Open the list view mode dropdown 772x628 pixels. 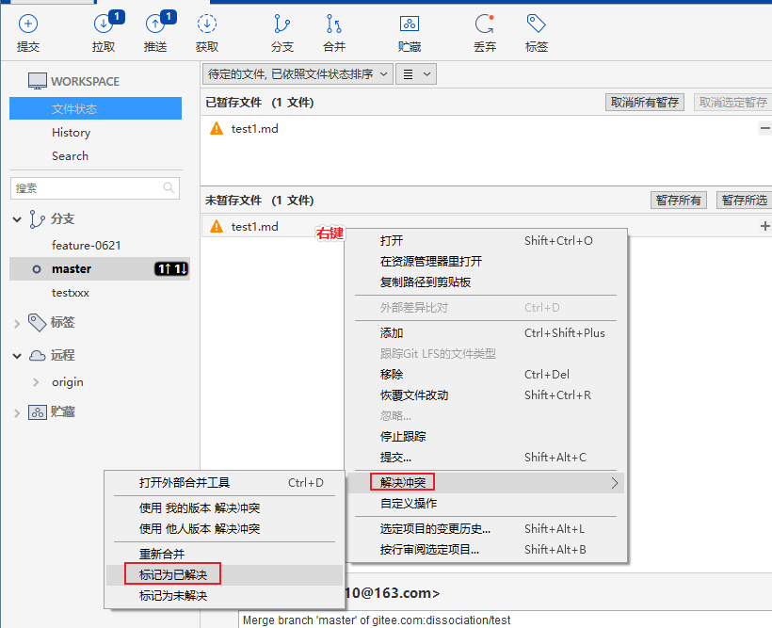[x=415, y=74]
